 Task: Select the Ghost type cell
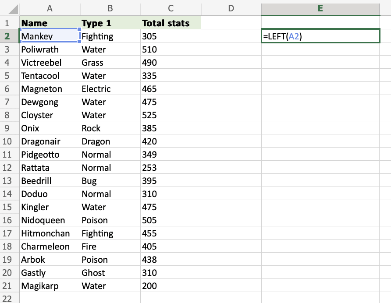point(110,273)
